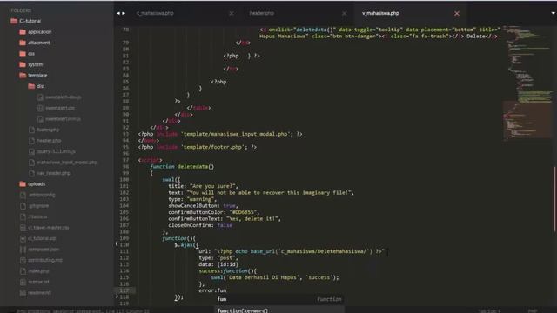This screenshot has width=557, height=313.
Task: Close the c_mahasiswa.php tab
Action: (x=232, y=14)
